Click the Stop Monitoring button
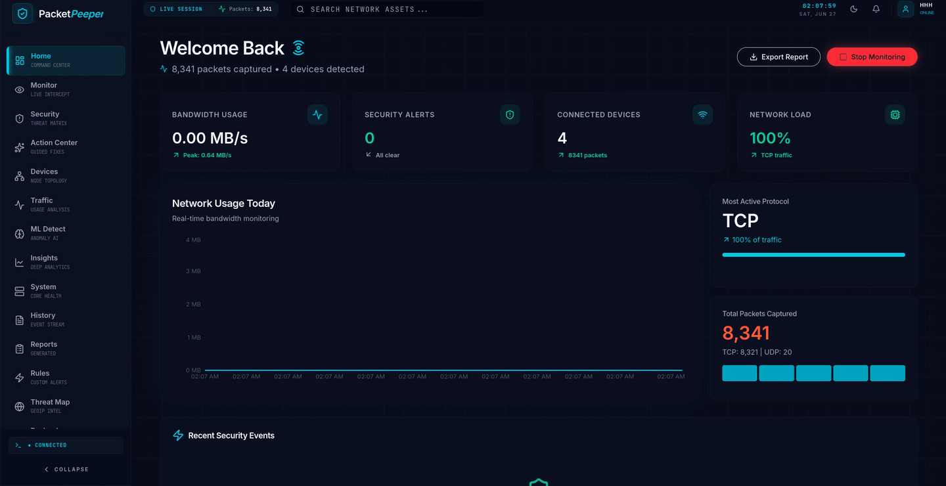The image size is (946, 486). click(872, 57)
